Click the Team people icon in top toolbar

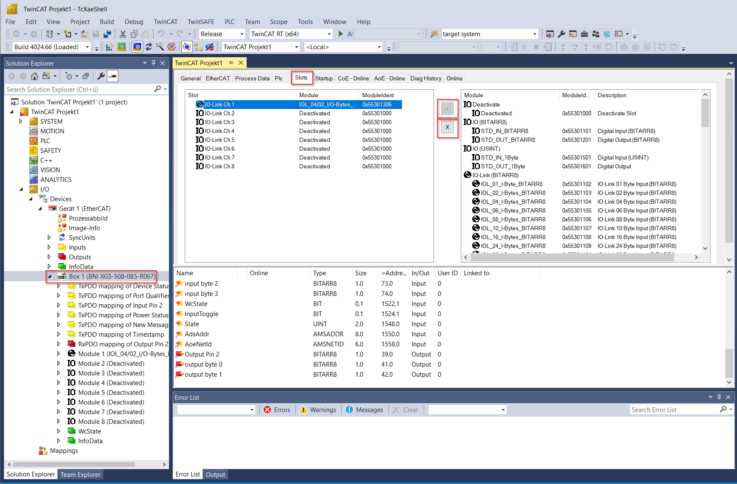596,34
